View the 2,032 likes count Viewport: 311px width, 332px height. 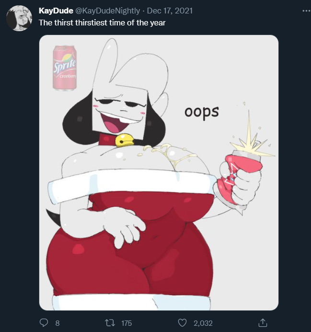coord(203,323)
